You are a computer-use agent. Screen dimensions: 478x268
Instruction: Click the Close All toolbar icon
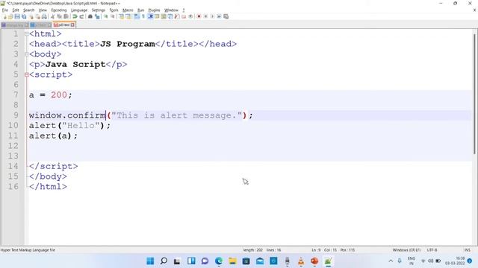38,16
